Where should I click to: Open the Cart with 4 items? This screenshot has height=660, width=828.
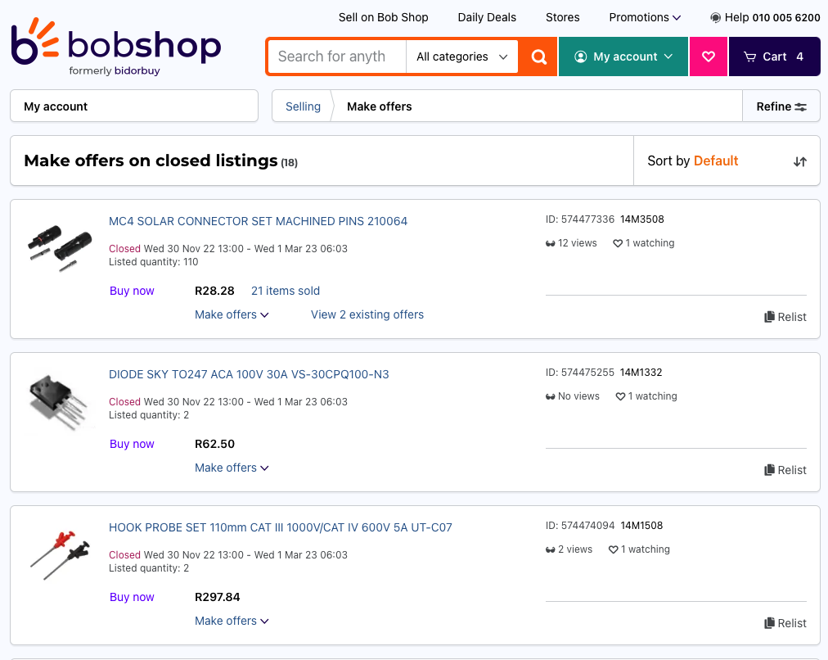pos(774,57)
